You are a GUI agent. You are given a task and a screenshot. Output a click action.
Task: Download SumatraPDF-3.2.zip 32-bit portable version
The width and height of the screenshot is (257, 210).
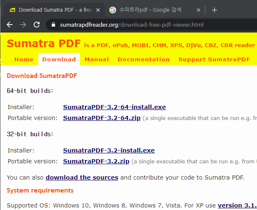coord(96,161)
